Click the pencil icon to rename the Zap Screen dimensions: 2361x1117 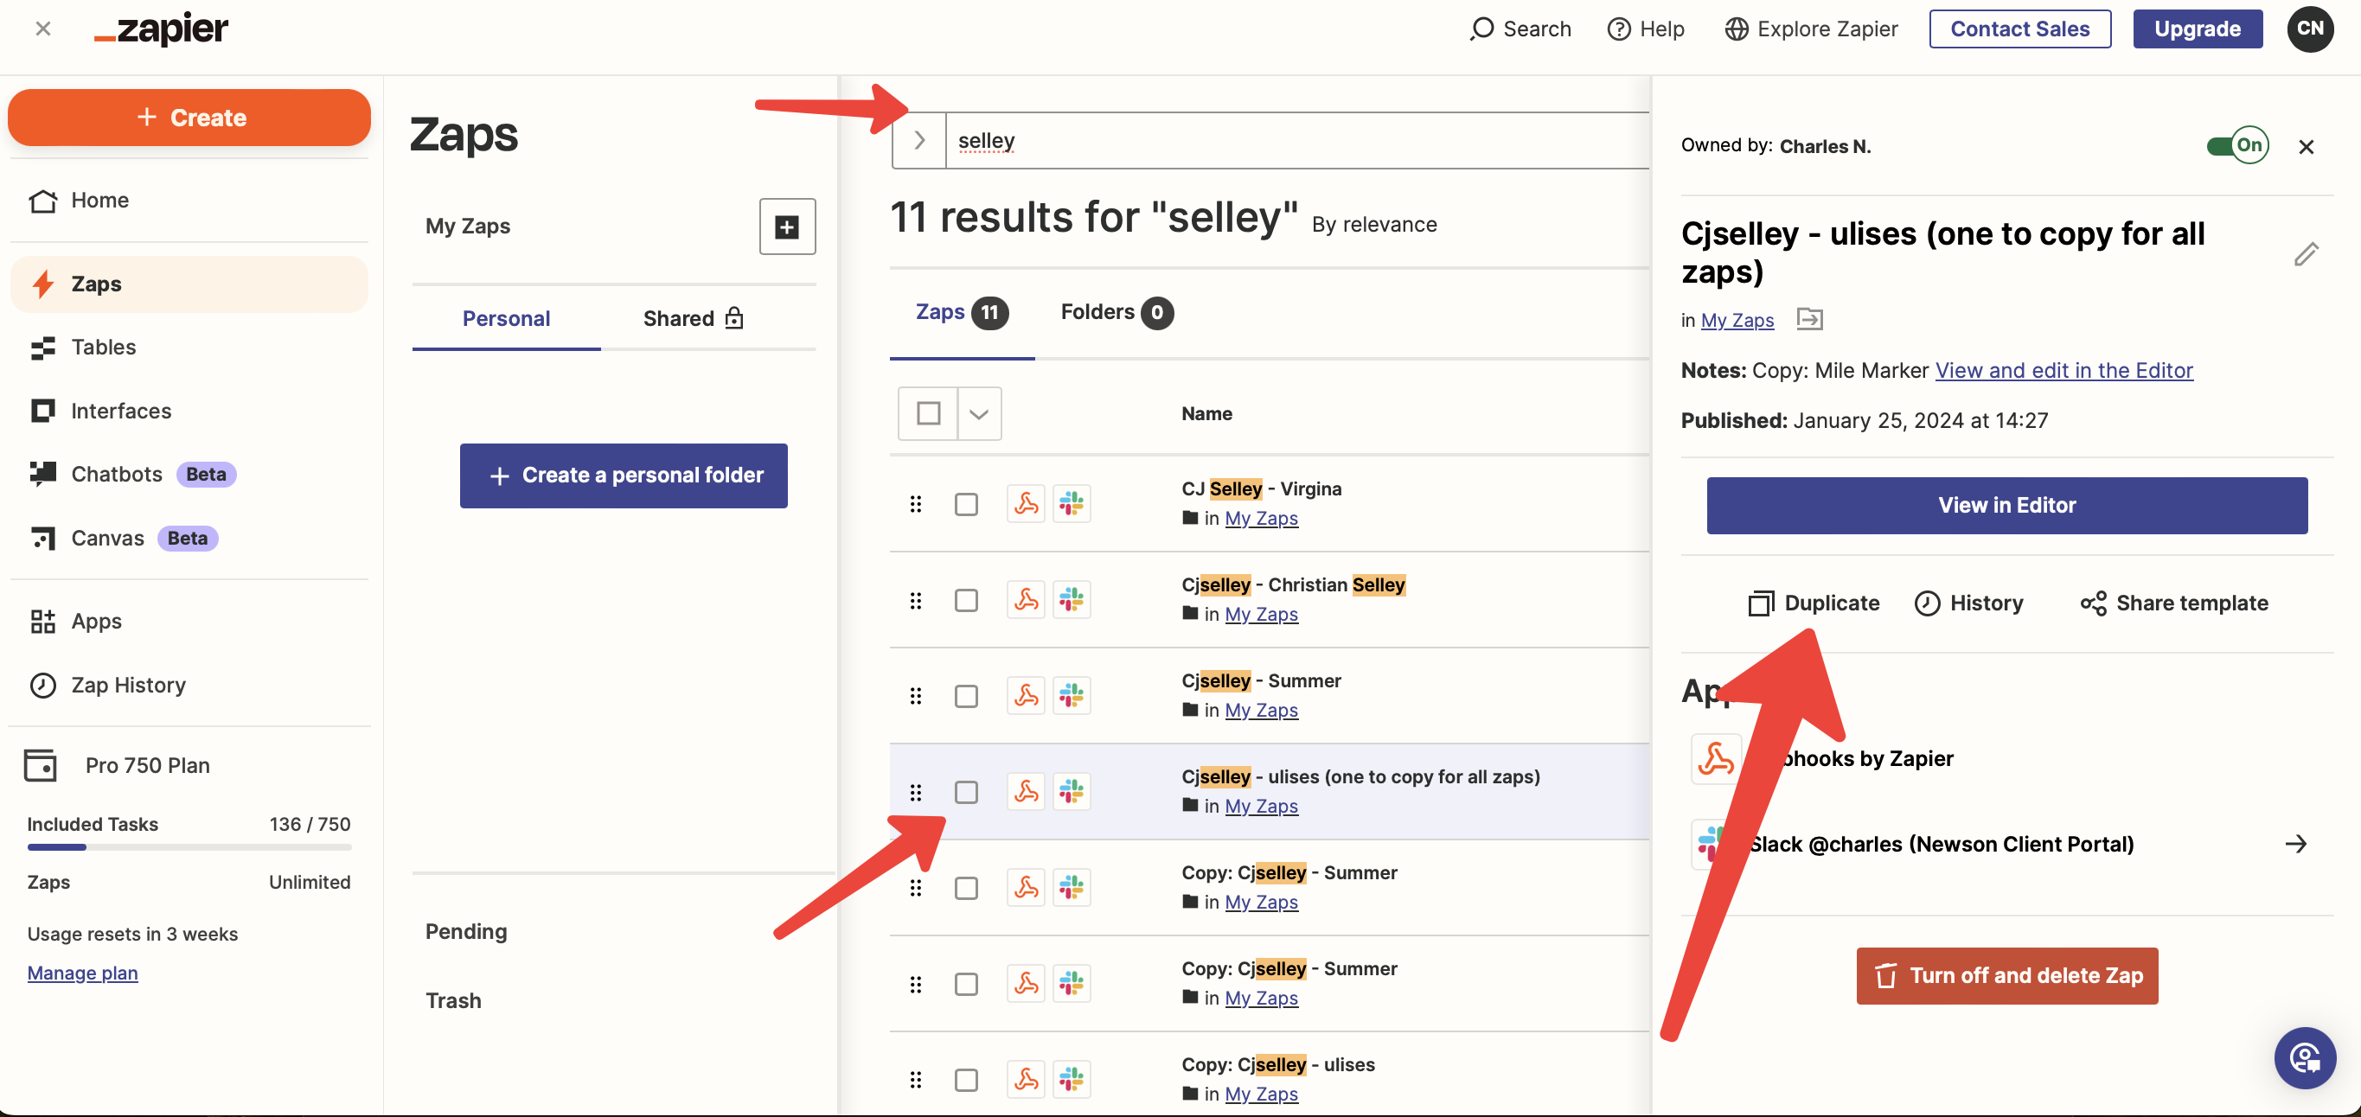pyautogui.click(x=2305, y=254)
